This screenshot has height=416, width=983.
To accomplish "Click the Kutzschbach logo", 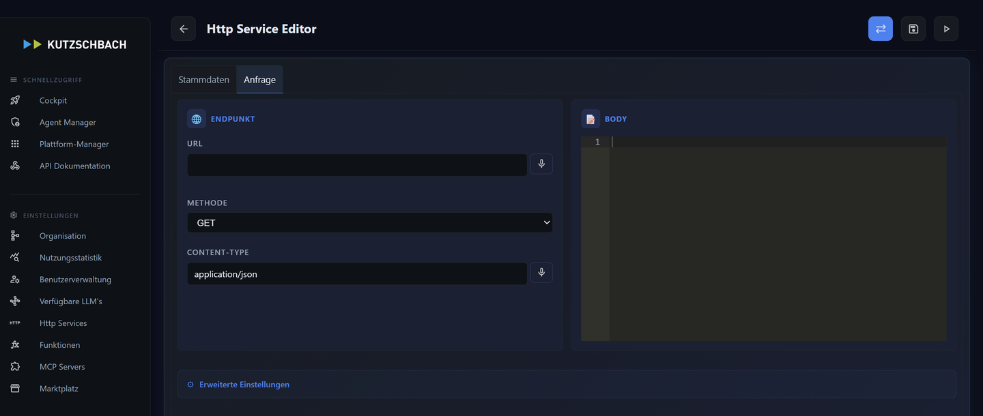I will (x=74, y=44).
